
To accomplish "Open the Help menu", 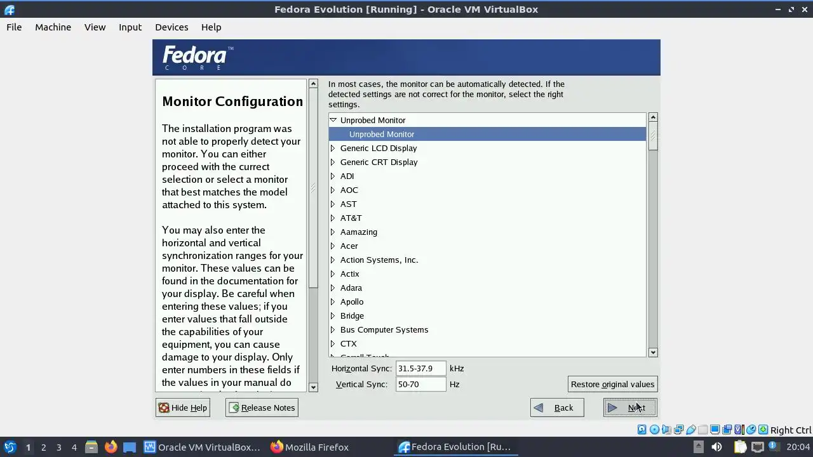I will coord(211,27).
